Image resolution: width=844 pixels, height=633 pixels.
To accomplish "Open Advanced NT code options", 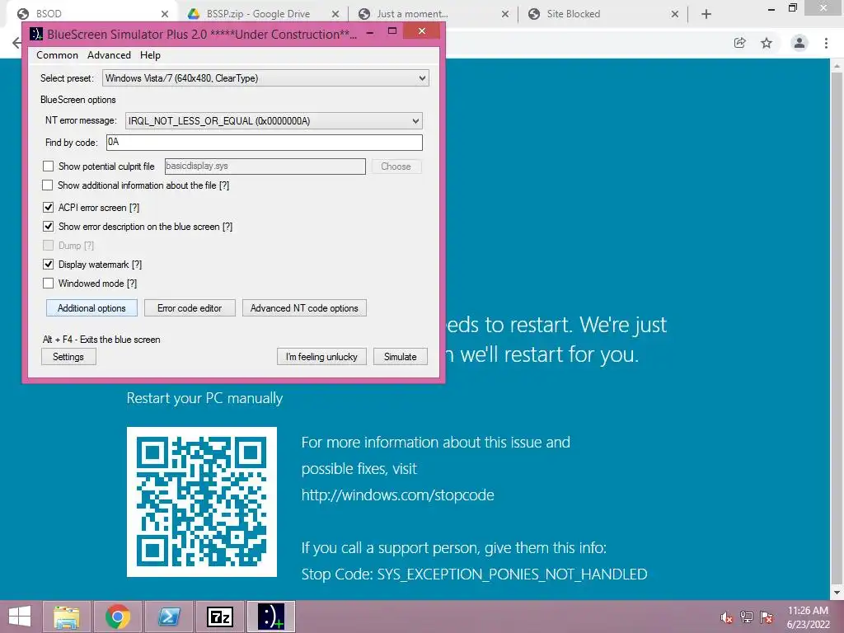I will tap(304, 308).
